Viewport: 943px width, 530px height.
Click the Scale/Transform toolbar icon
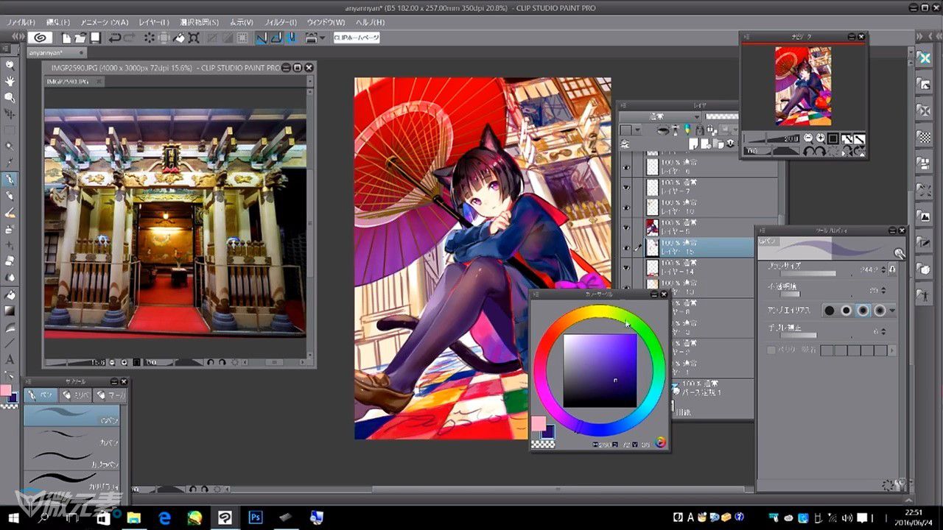[x=194, y=38]
